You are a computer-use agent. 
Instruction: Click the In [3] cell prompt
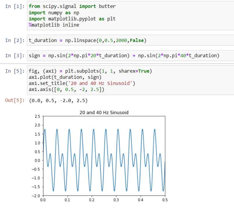(14, 55)
